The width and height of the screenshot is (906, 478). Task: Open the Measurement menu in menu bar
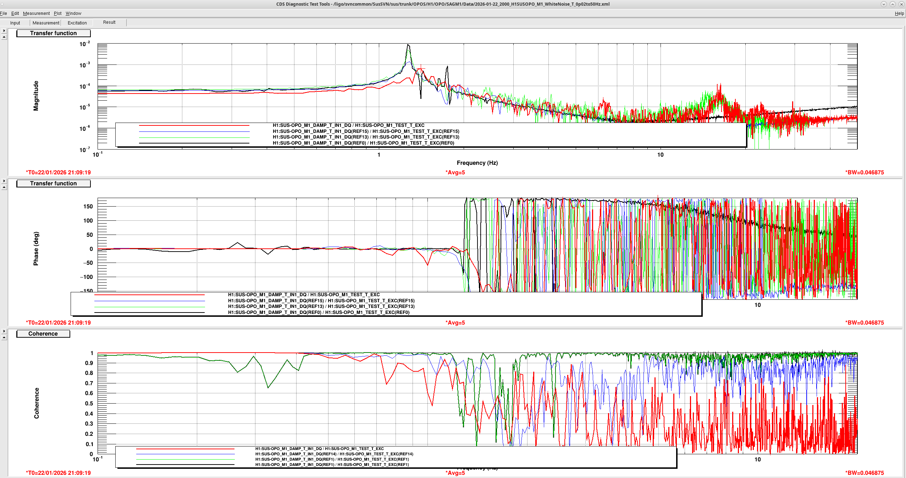(x=36, y=13)
